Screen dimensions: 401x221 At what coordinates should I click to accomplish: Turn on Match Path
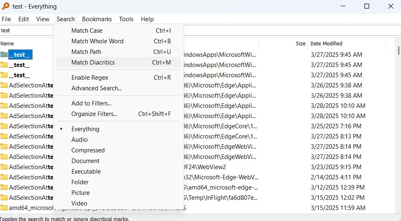point(86,52)
